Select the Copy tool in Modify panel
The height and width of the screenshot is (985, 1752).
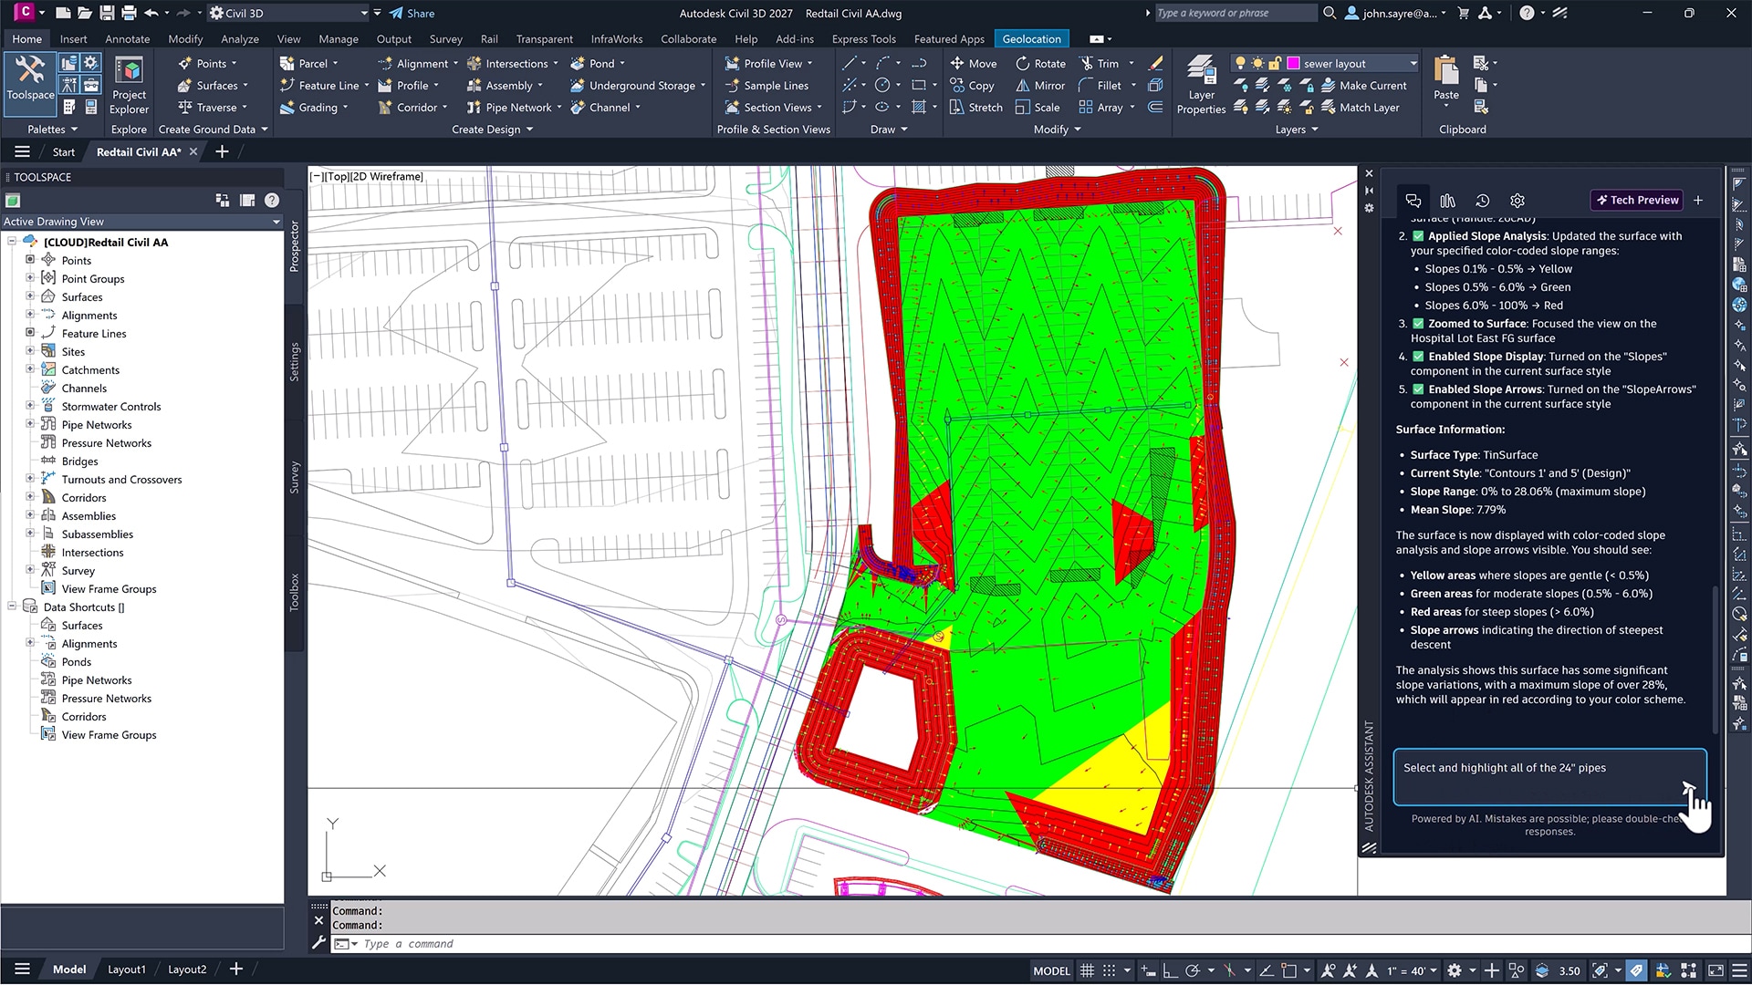pos(973,85)
